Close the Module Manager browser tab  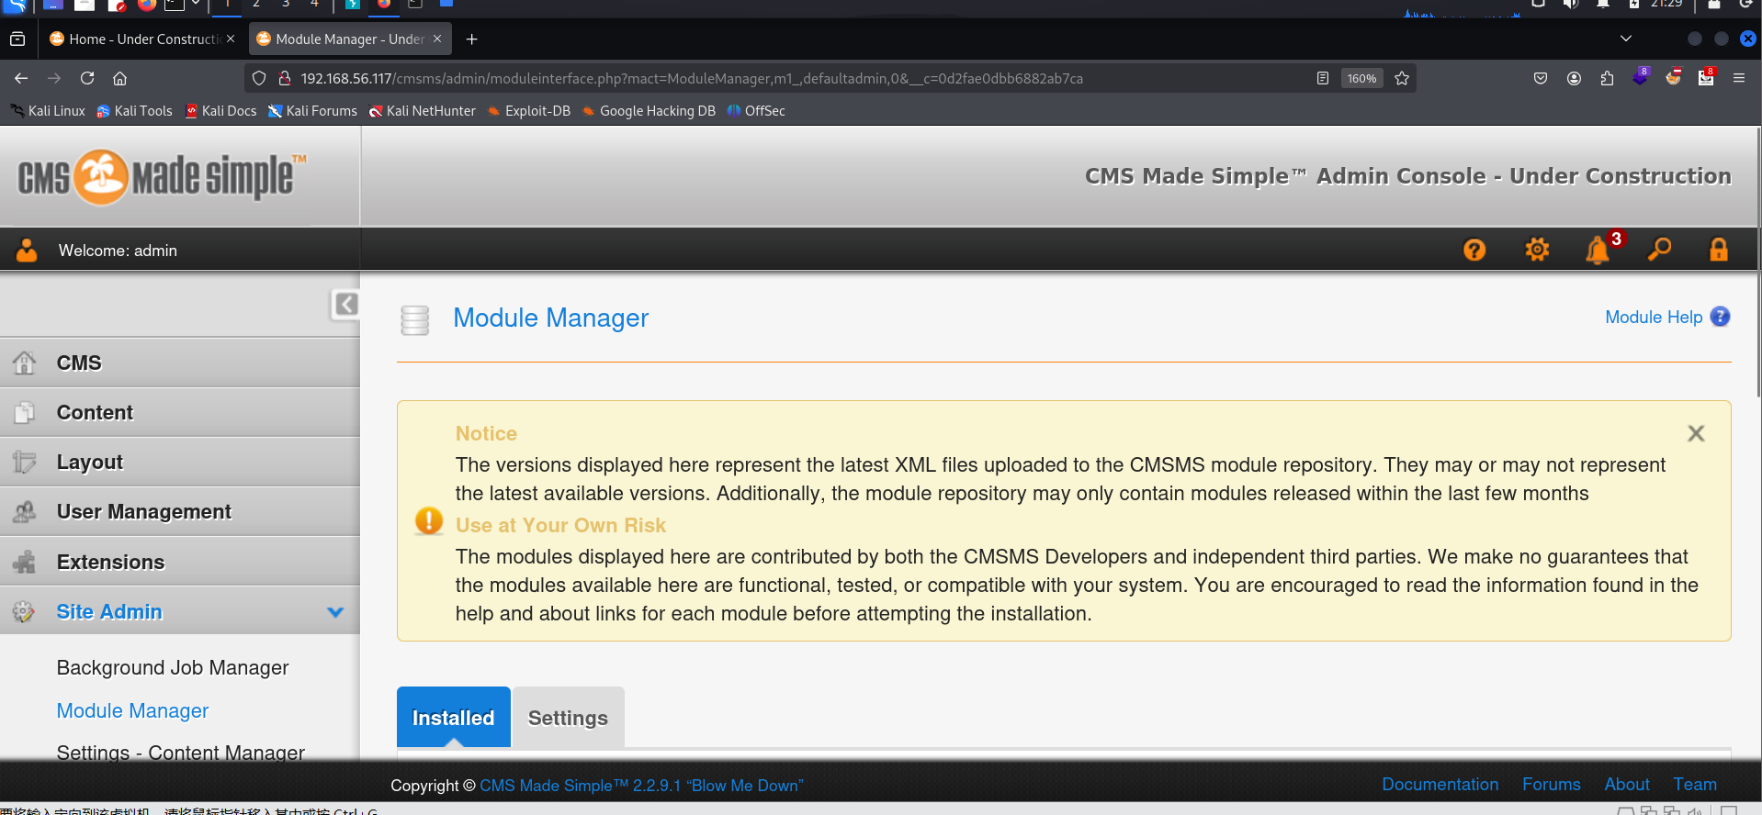click(437, 39)
